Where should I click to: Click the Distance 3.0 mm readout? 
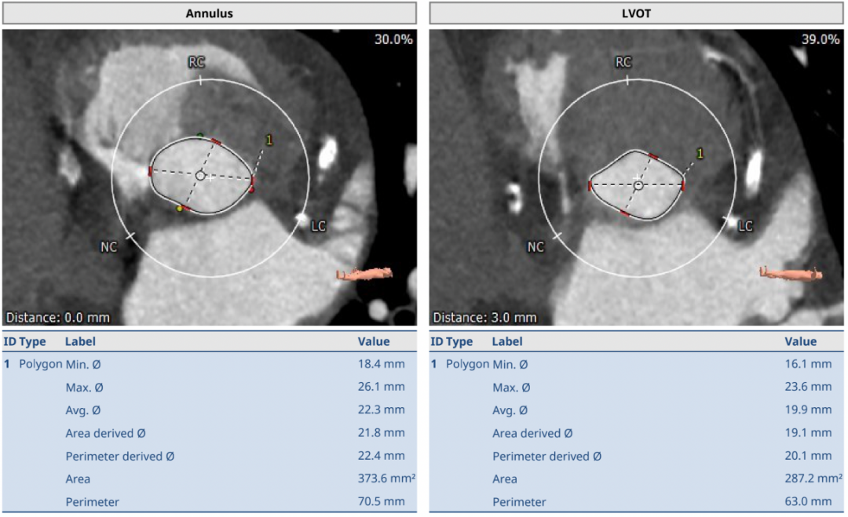(x=485, y=318)
